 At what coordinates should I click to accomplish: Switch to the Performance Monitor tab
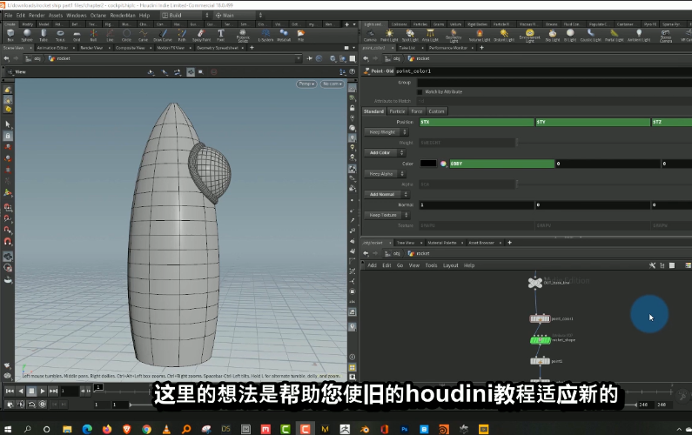tap(447, 48)
